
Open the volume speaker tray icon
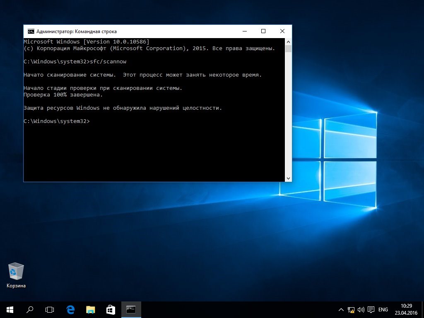coord(361,310)
